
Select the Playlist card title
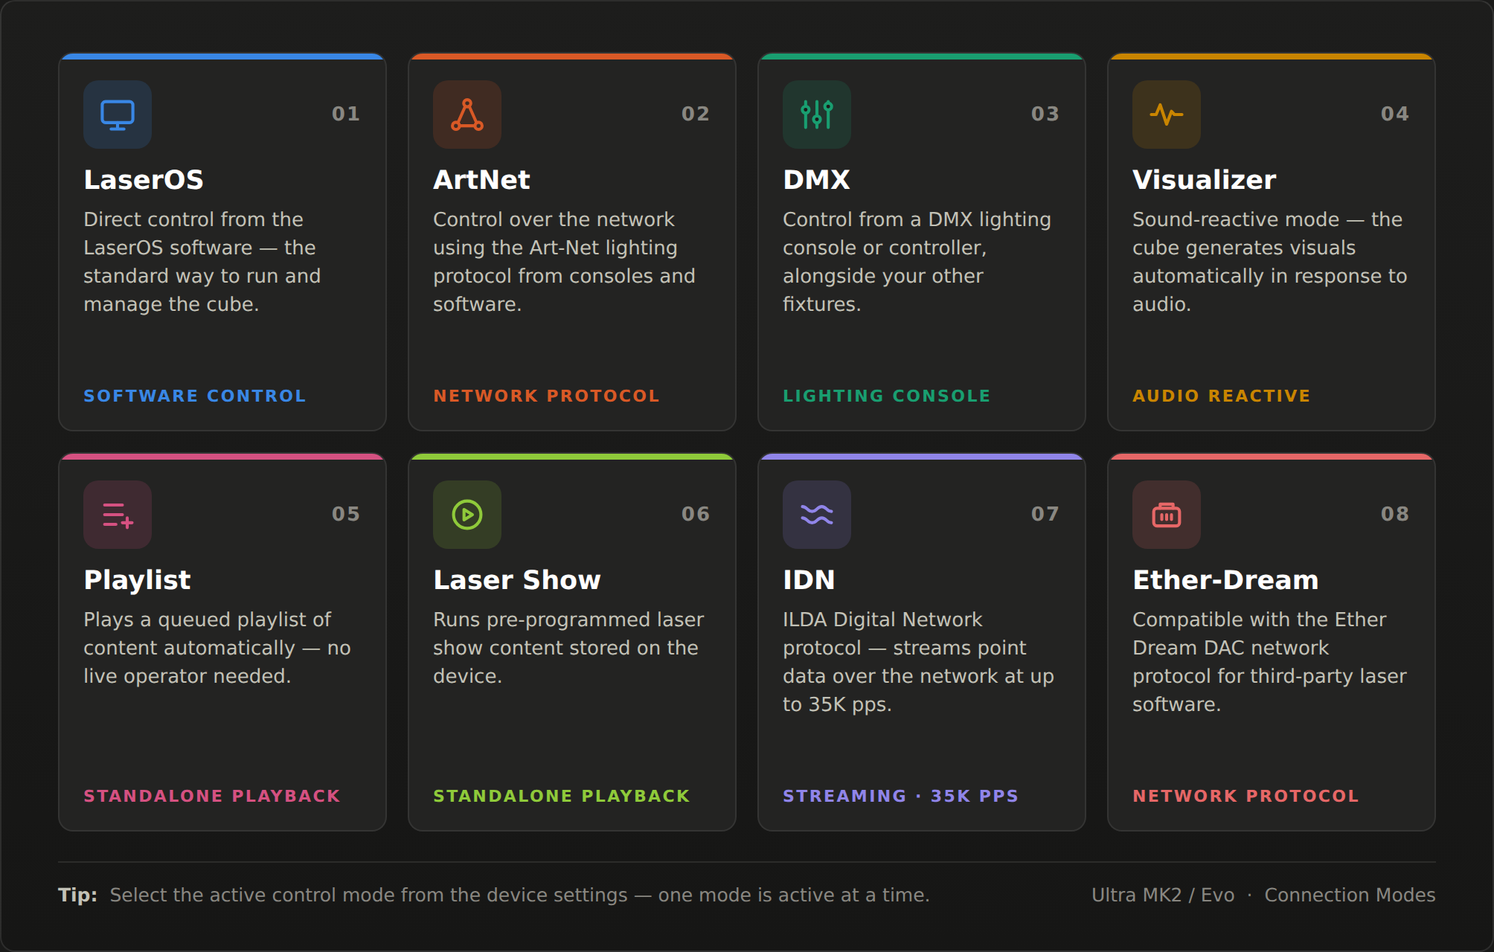pyautogui.click(x=138, y=580)
